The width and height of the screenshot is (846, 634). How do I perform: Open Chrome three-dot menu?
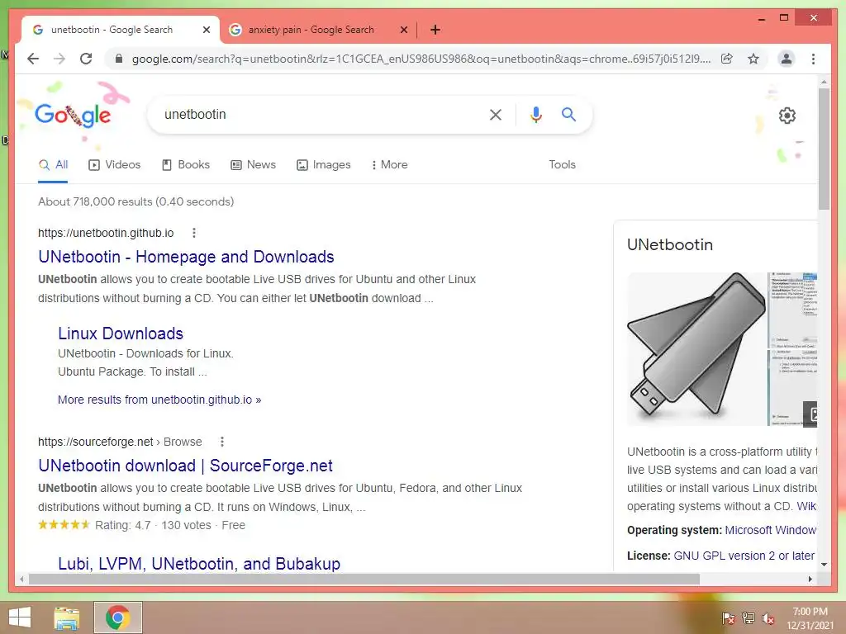coord(813,59)
